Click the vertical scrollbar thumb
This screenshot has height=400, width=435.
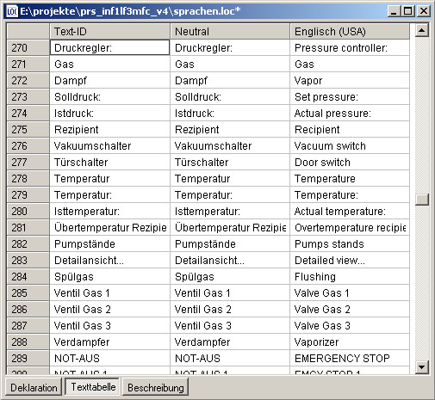coord(422,200)
